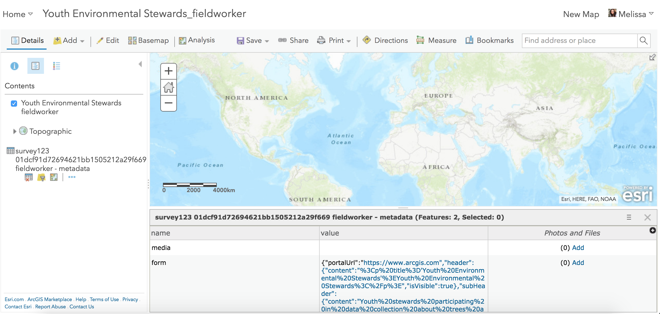Image resolution: width=660 pixels, height=314 pixels.
Task: Click the map title Youth Environmental Stewards_fieldworker
Action: 144,13
